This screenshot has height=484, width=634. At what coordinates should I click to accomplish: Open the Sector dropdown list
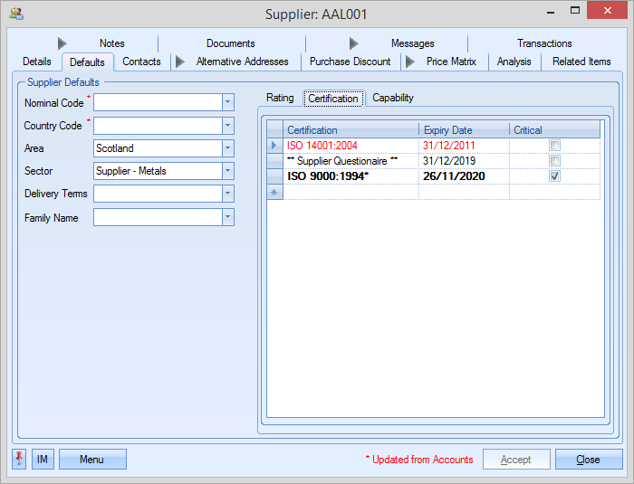click(x=228, y=171)
